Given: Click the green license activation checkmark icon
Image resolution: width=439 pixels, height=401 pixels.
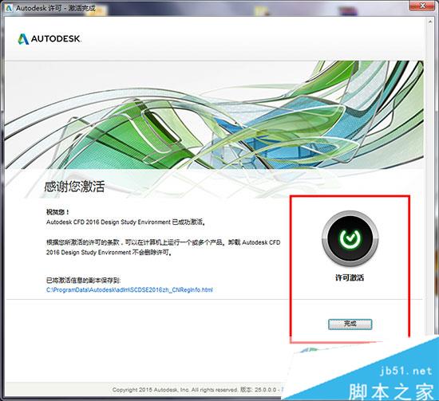Looking at the screenshot, I should click(350, 238).
